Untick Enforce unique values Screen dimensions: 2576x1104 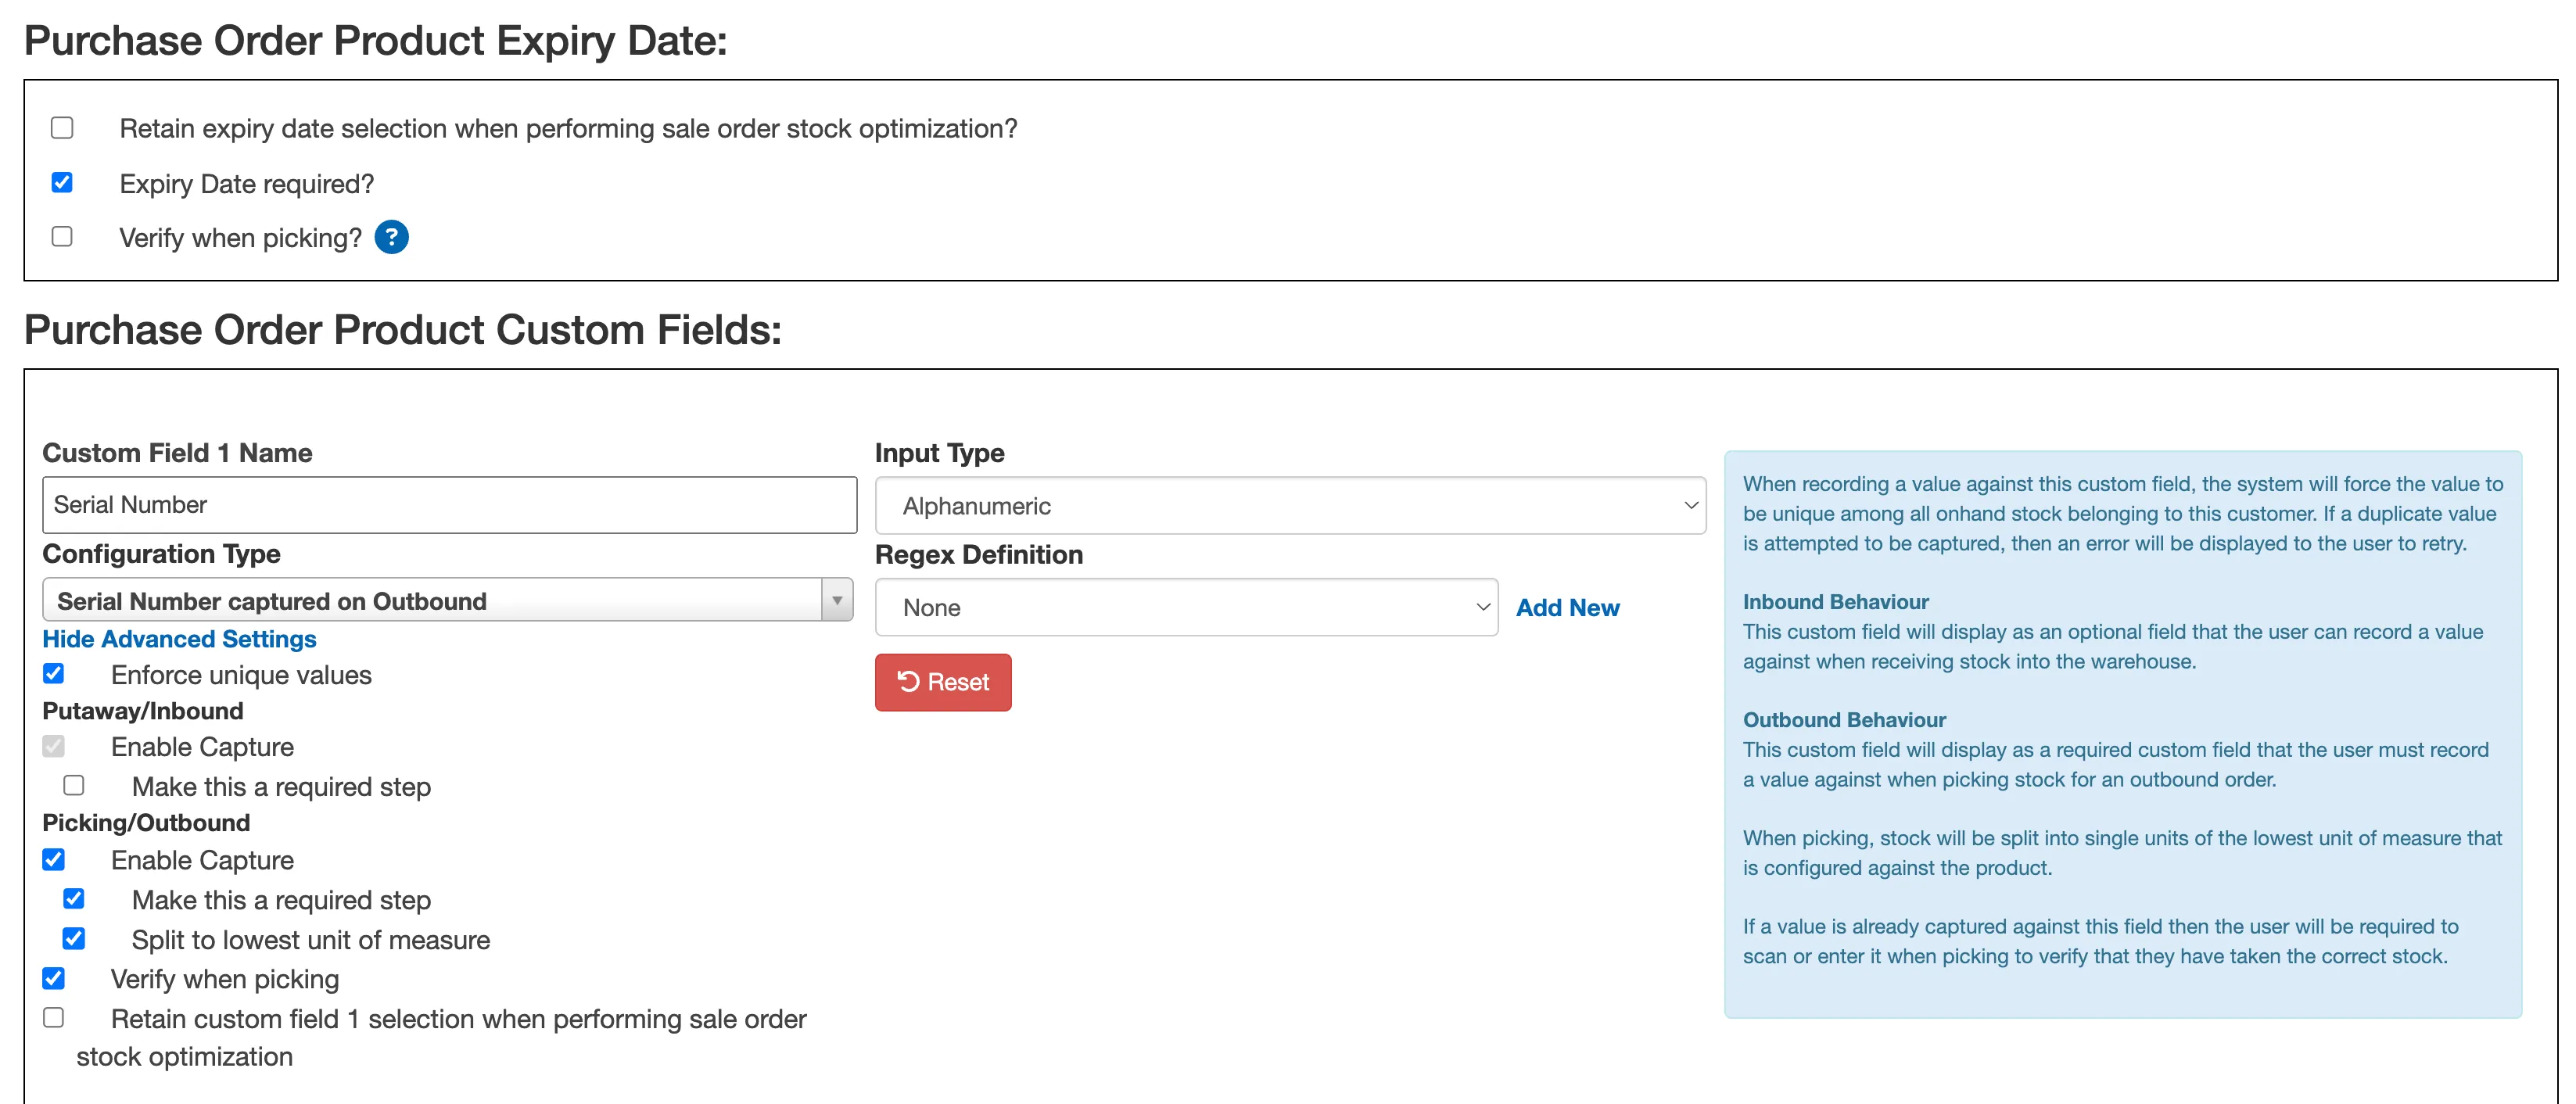pos(54,674)
